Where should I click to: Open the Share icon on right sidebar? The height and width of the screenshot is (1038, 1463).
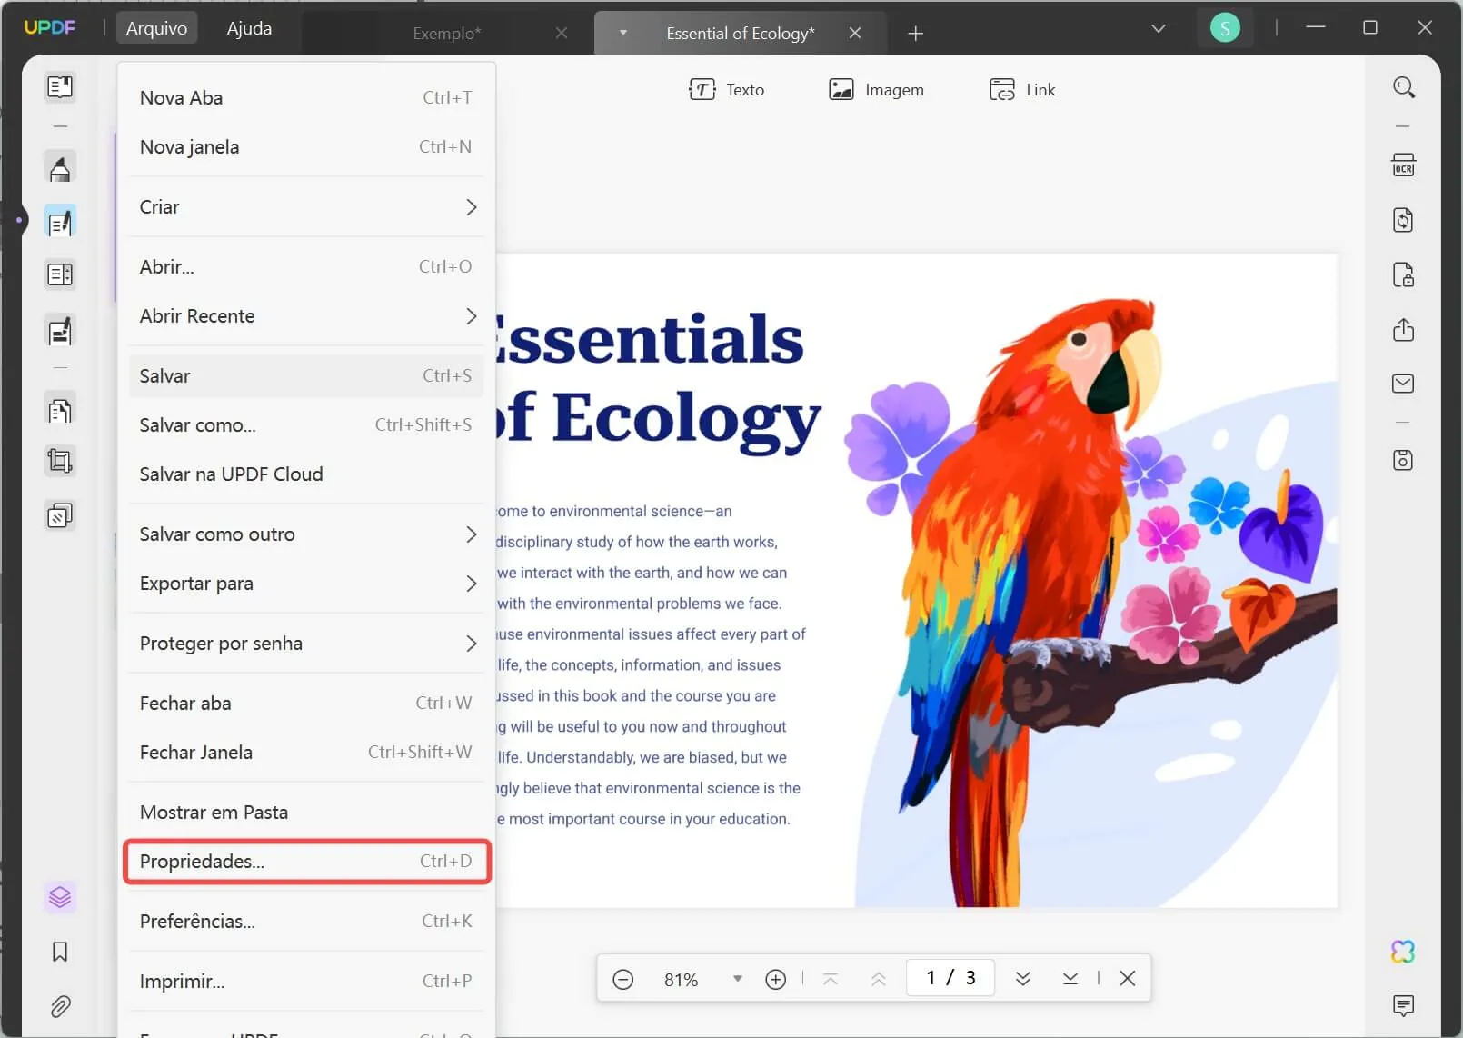(1404, 331)
